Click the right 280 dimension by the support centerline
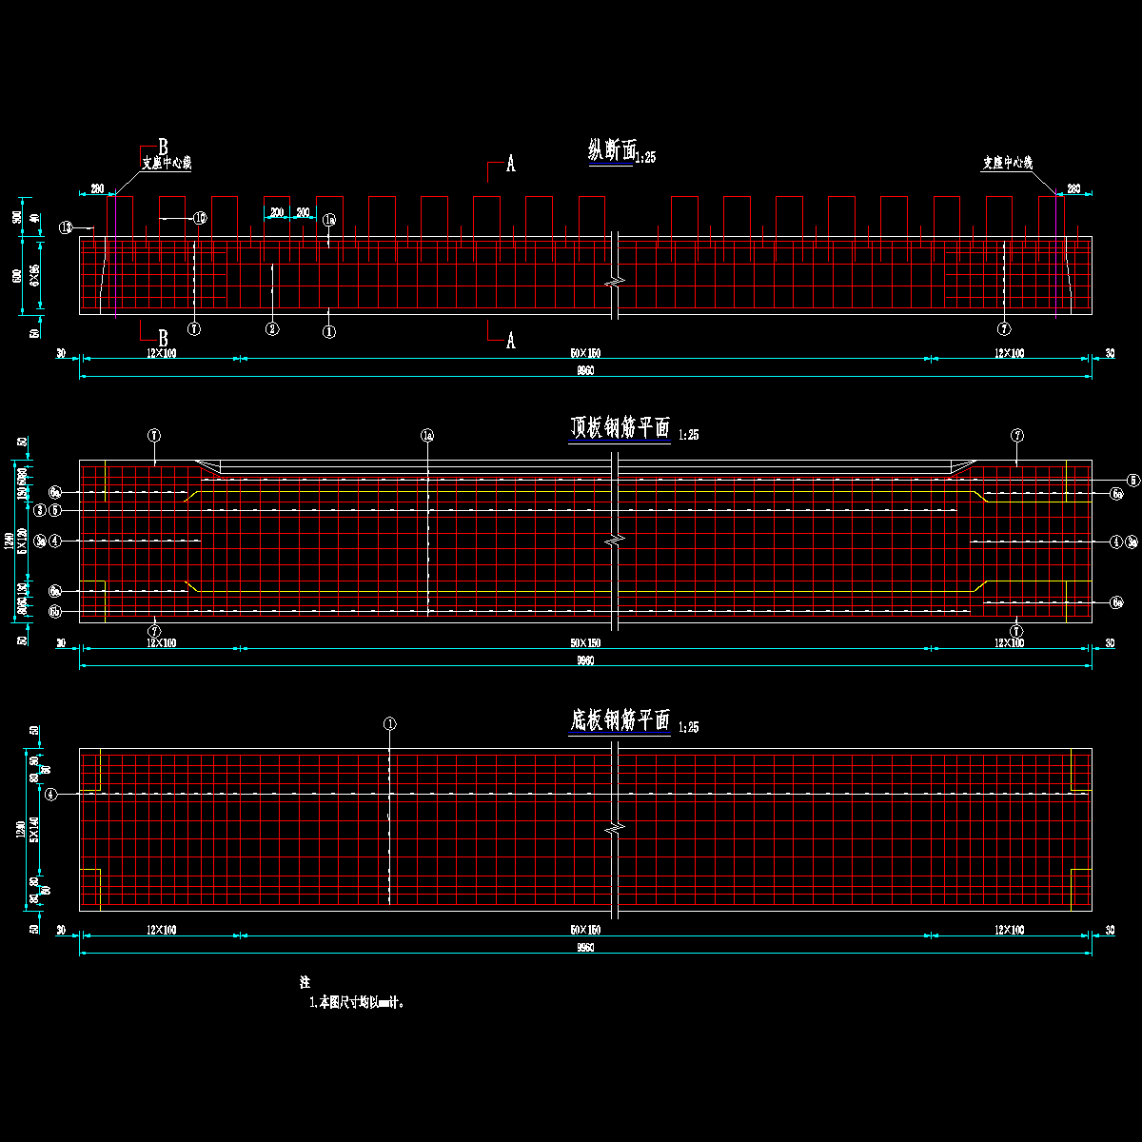 tap(1073, 187)
